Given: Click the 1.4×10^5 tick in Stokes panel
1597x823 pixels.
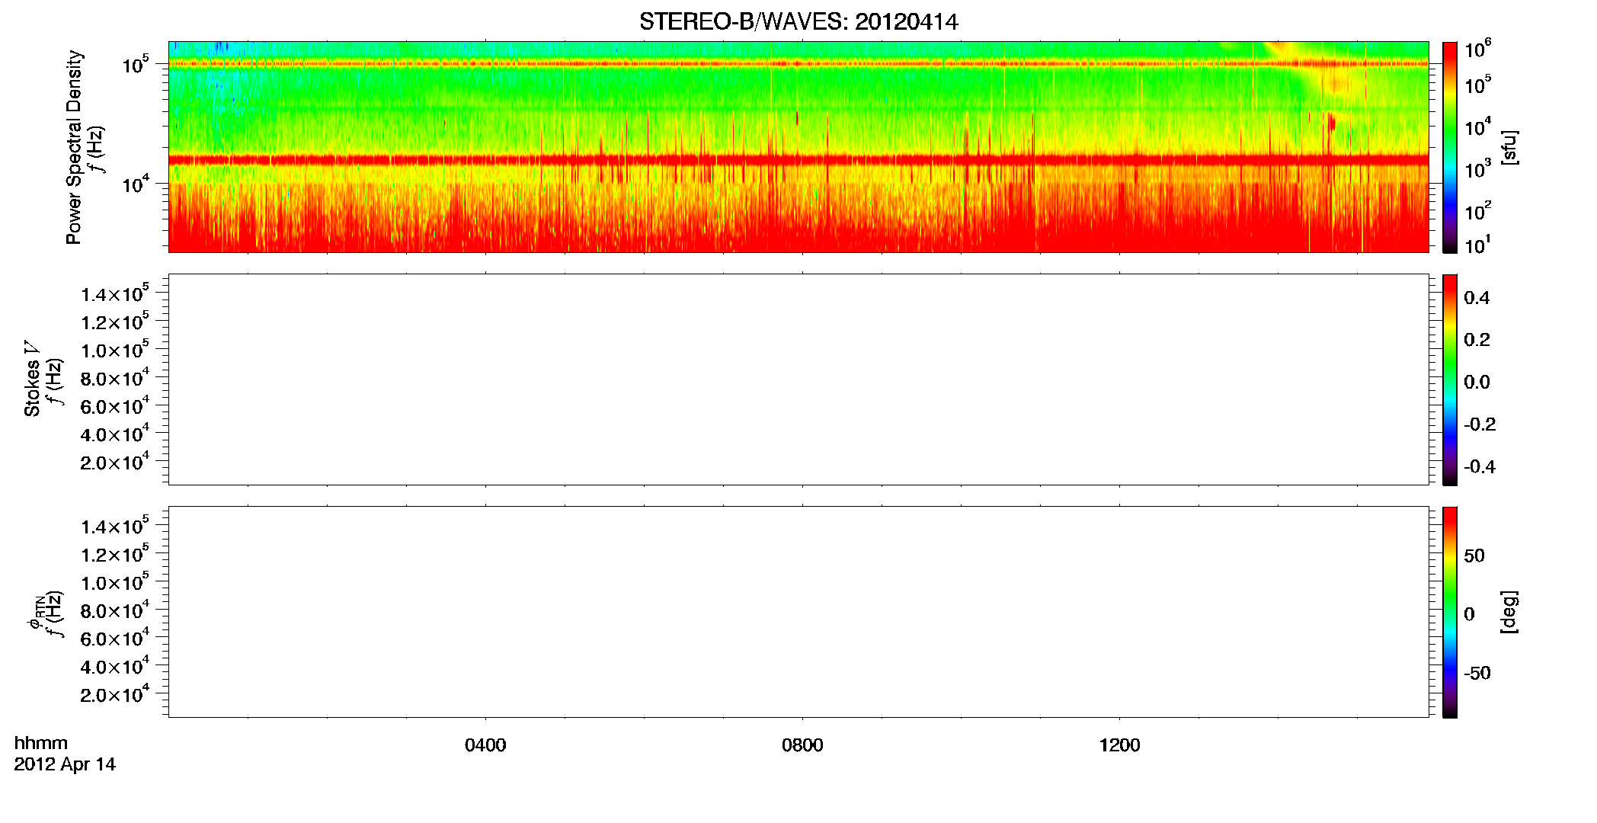Looking at the screenshot, I should [115, 294].
